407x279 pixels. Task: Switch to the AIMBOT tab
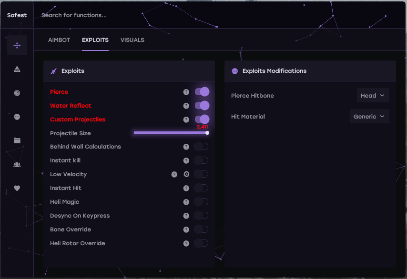59,40
